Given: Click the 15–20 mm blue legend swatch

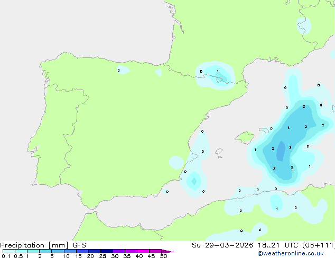Looking at the screenshot, I should (82, 251).
